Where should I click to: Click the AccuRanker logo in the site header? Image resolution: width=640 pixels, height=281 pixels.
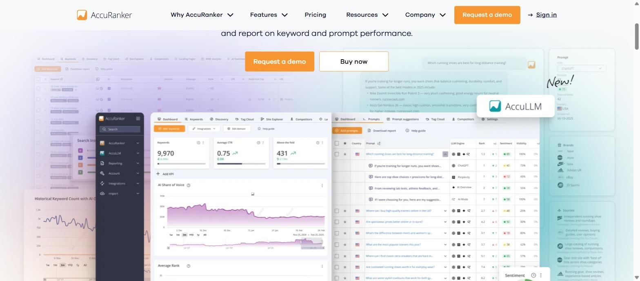click(x=104, y=15)
